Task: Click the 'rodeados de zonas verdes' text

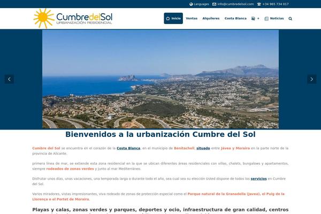Action: 70,169
